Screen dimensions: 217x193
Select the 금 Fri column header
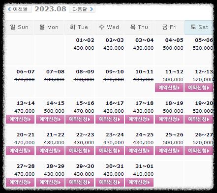tap(169, 28)
